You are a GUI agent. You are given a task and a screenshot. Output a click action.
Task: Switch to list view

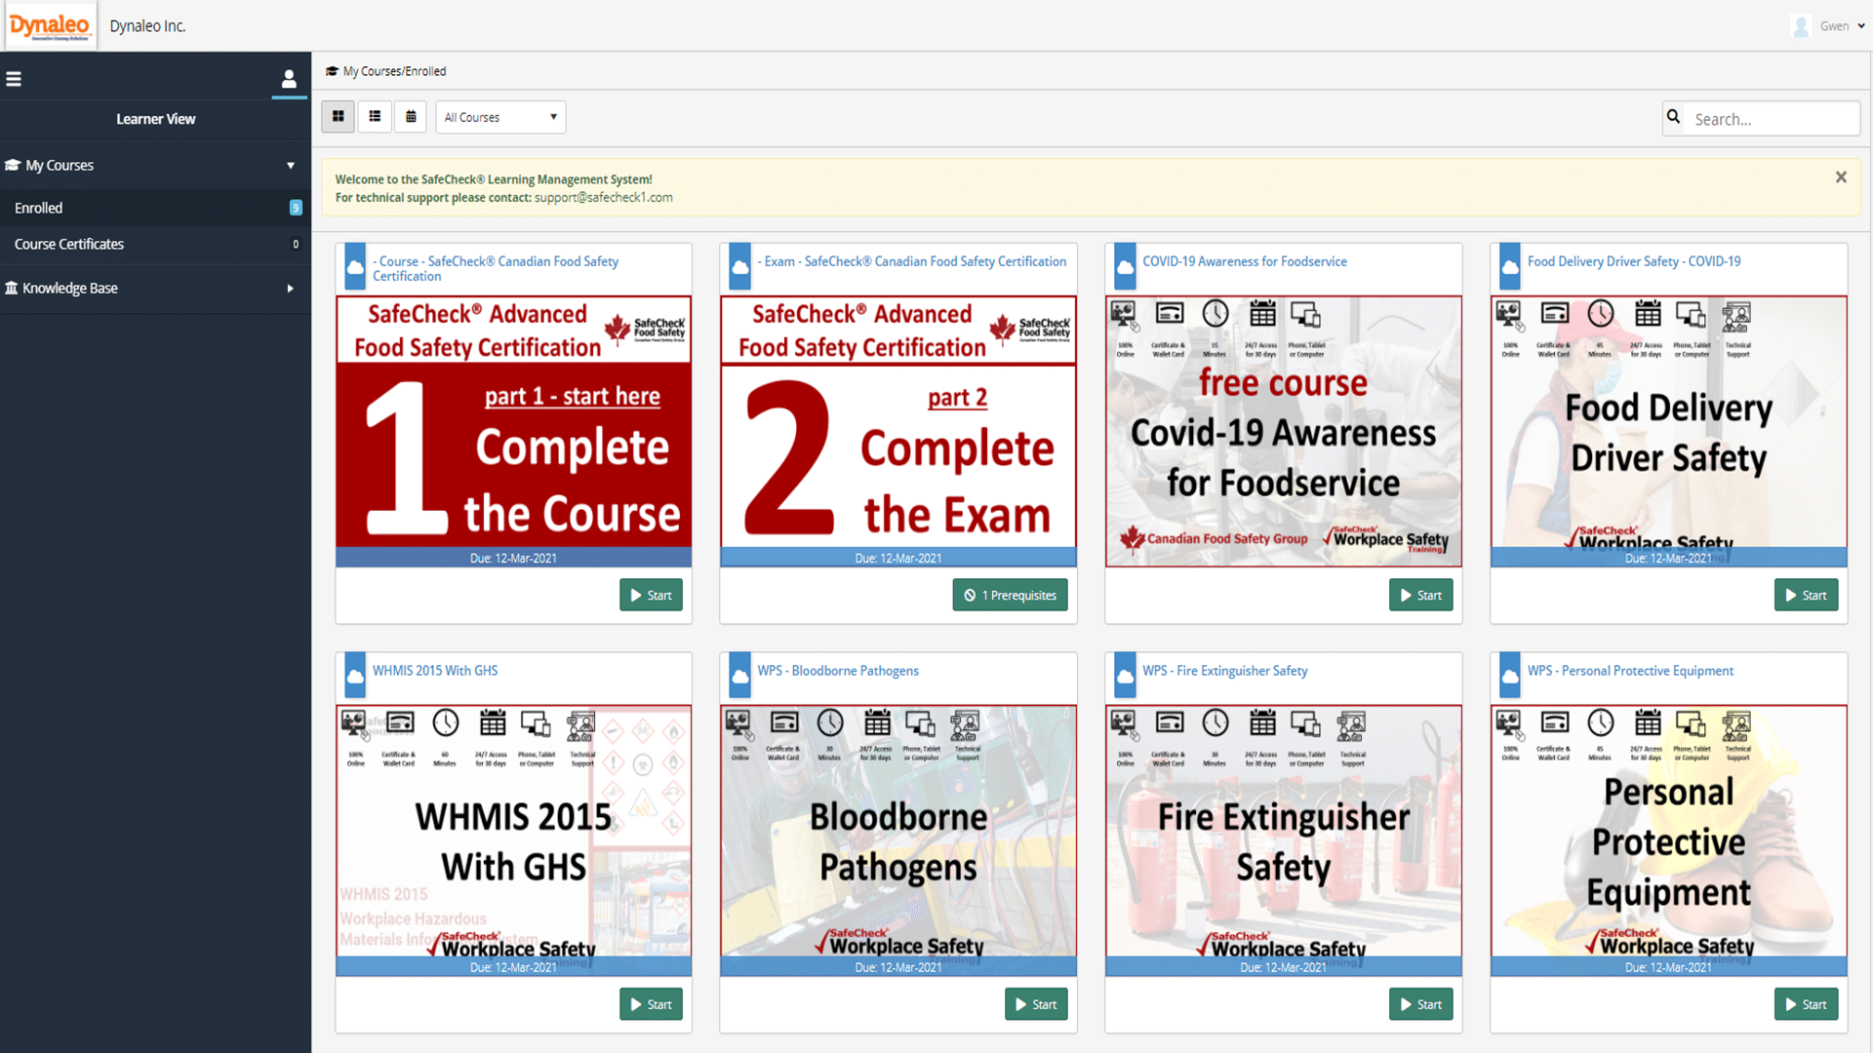pos(375,117)
